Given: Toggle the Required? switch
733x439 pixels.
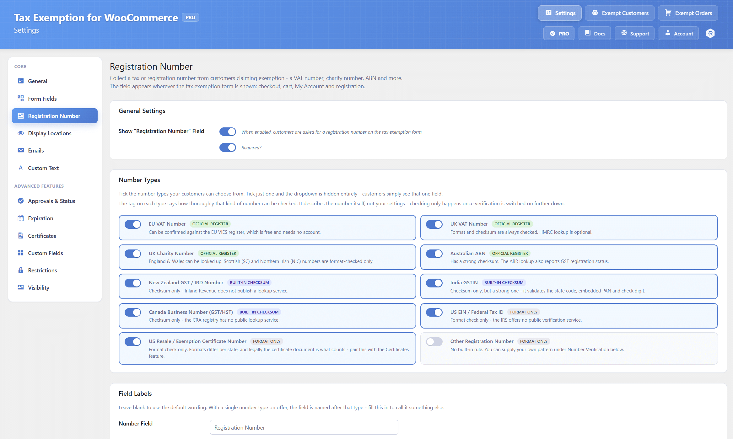Looking at the screenshot, I should pos(228,147).
